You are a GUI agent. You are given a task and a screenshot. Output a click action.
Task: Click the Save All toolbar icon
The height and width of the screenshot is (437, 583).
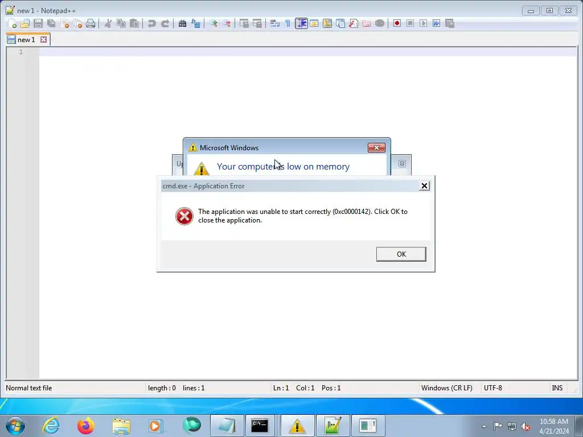tap(51, 24)
